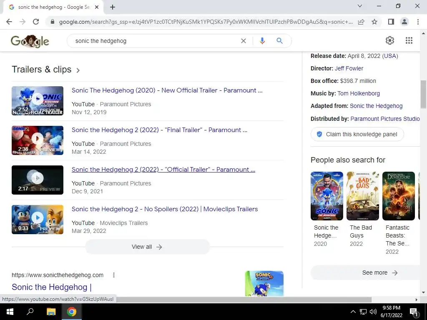The width and height of the screenshot is (427, 320).
Task: Open Fantastic Beasts poster
Action: (x=398, y=196)
